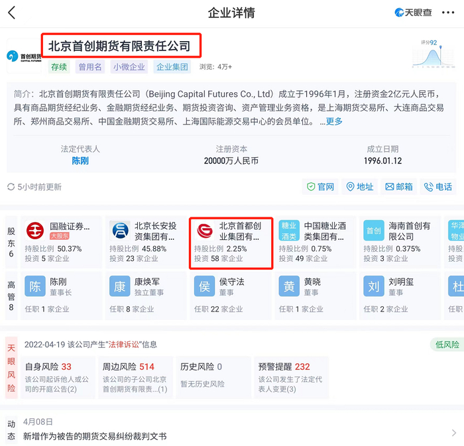Select the 存续 status tag
Image resolution: width=464 pixels, height=446 pixels.
click(x=59, y=67)
